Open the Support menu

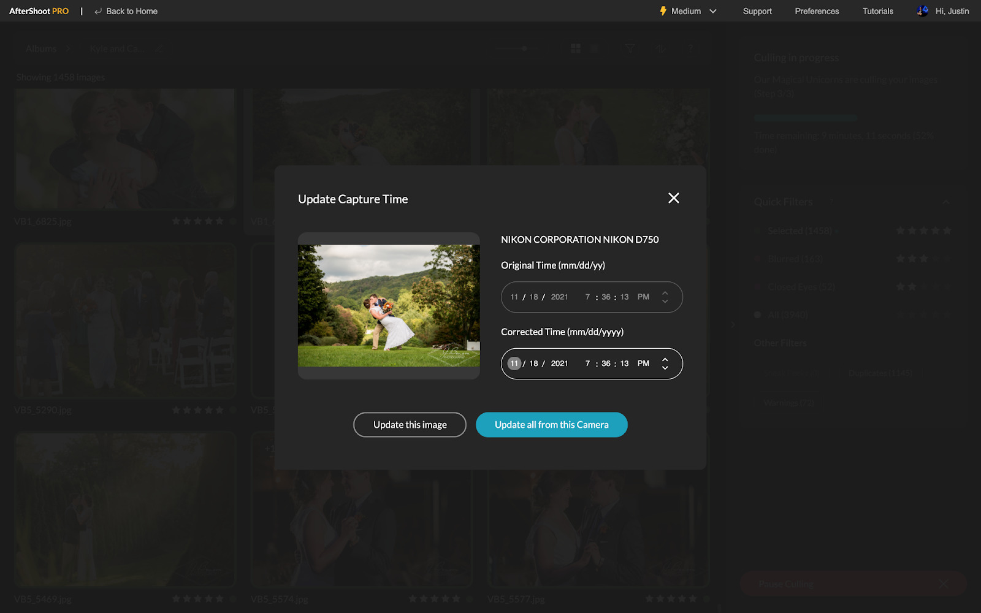tap(757, 11)
